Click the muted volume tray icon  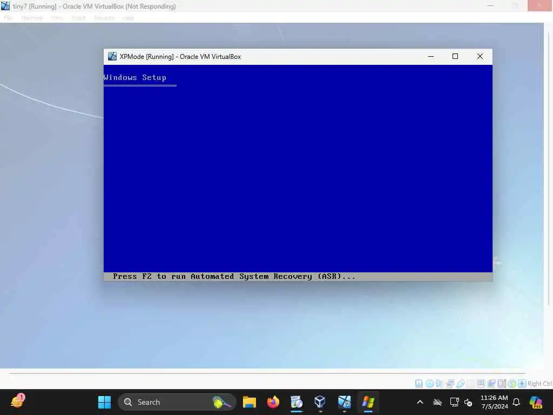(468, 402)
